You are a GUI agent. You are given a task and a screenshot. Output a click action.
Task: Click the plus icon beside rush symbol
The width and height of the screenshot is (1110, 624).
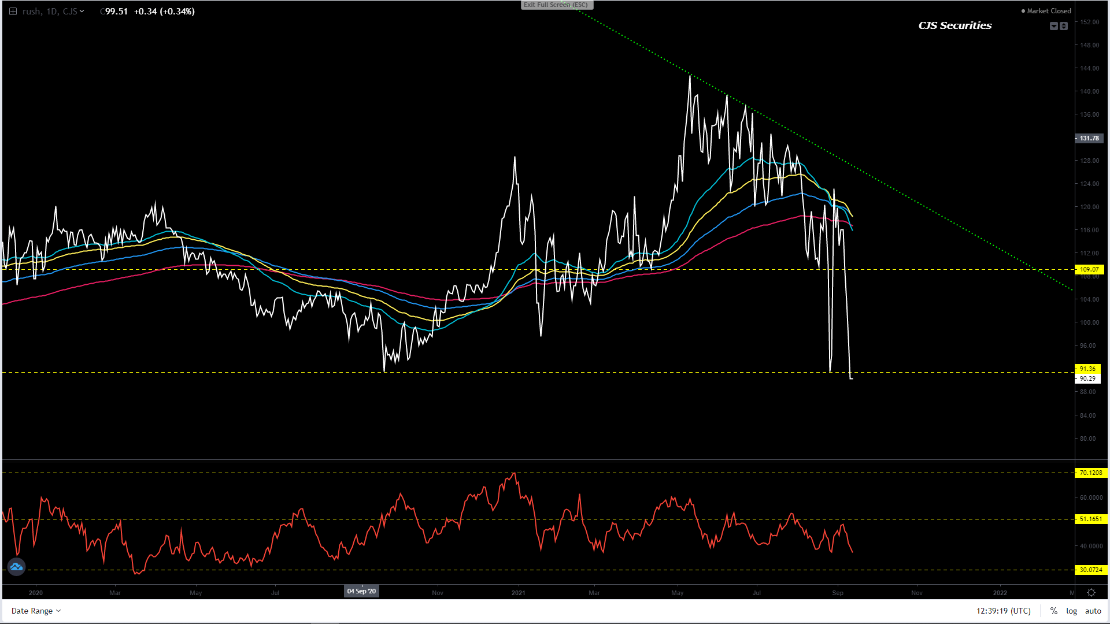(x=13, y=12)
